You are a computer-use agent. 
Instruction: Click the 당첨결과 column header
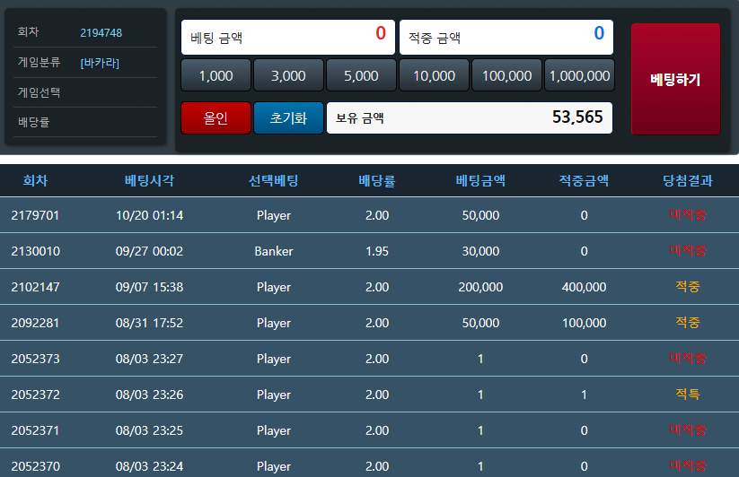coord(688,180)
